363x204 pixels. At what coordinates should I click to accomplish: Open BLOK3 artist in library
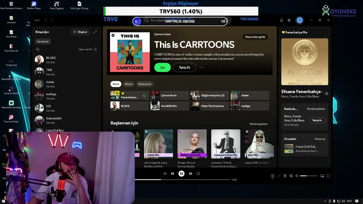tap(66, 60)
